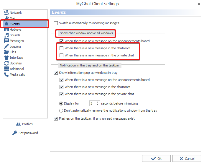Viewport: 204px width, 166px height.
Task: Close the MyChat Client settings window
Action: 199,4
